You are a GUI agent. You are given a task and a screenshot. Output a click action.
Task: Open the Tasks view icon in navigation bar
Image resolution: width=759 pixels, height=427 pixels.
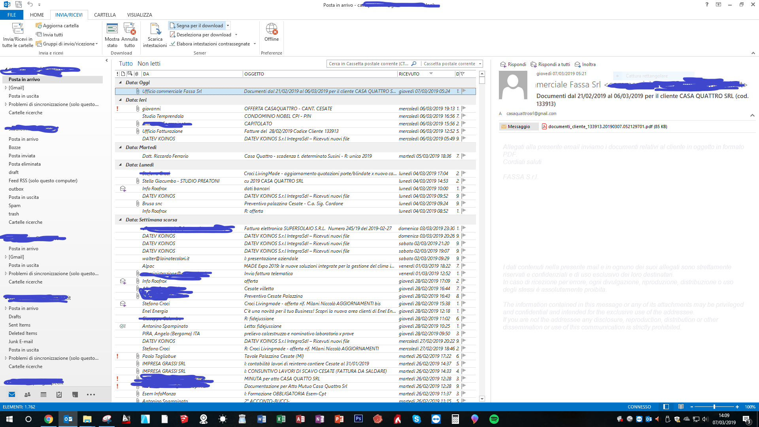(x=59, y=395)
